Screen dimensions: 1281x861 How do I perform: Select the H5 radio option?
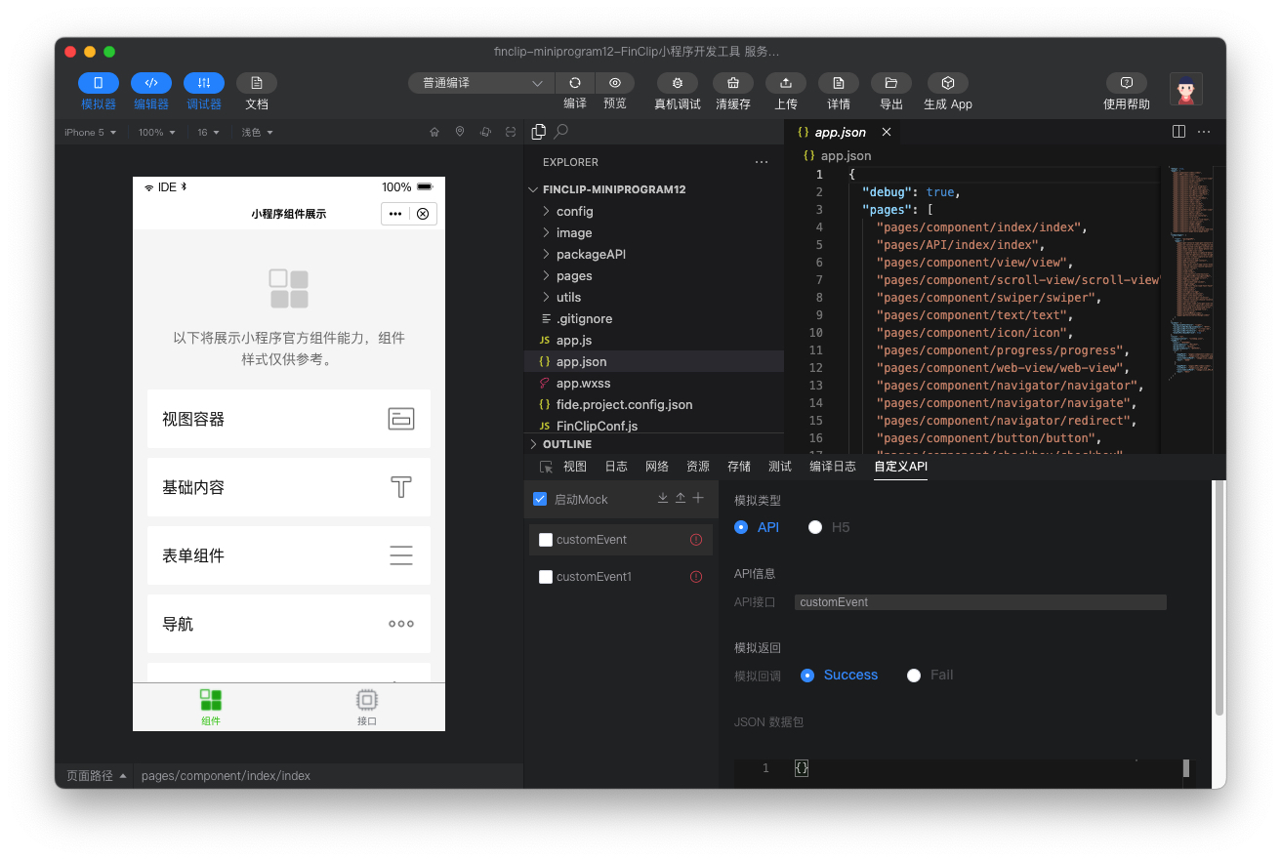[x=815, y=527]
